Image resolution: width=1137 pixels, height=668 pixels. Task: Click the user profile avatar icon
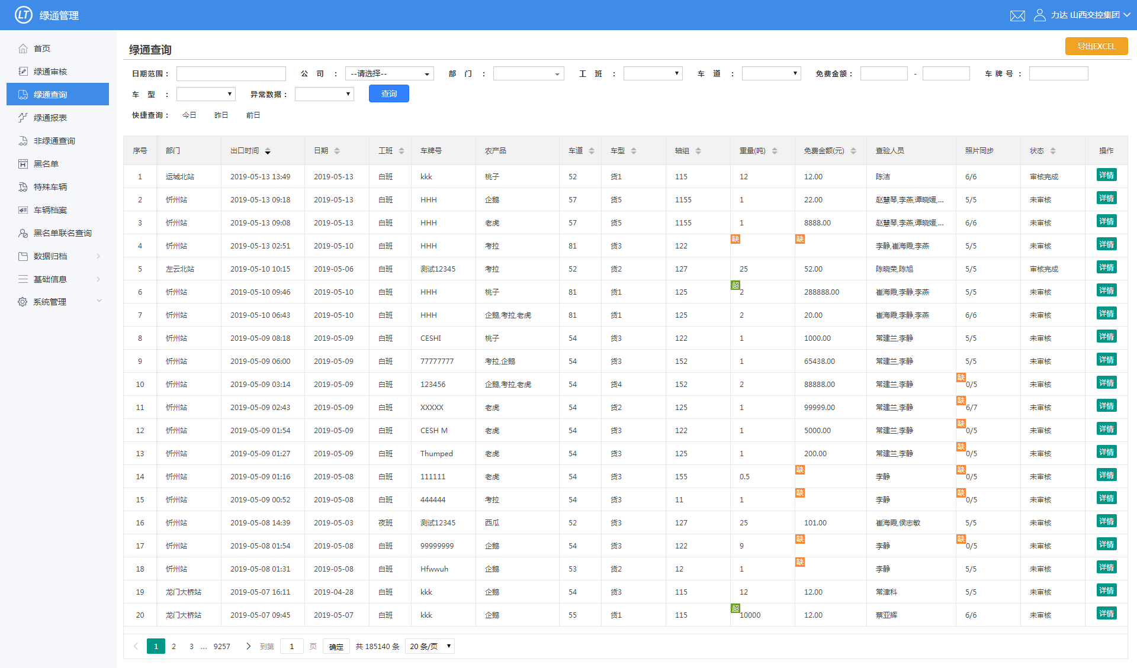[1039, 15]
